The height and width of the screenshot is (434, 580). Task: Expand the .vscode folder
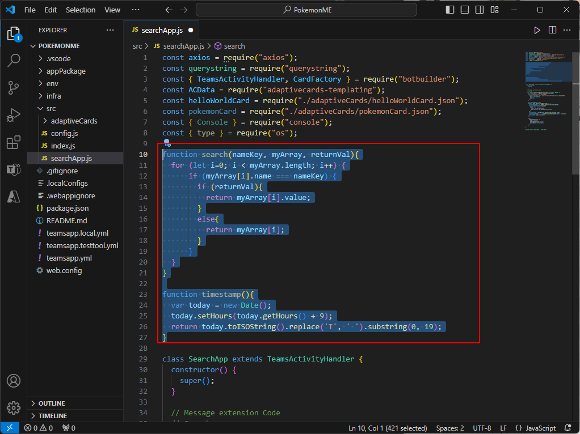coord(75,58)
